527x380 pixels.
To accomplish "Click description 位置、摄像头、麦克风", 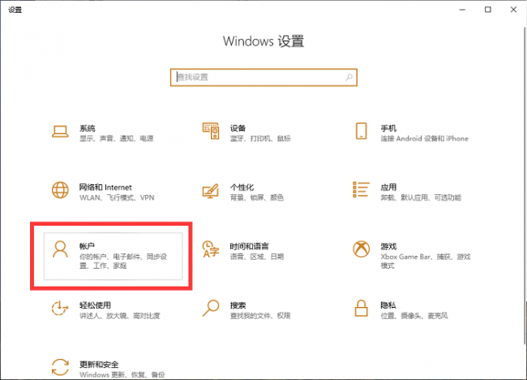I will coord(414,316).
